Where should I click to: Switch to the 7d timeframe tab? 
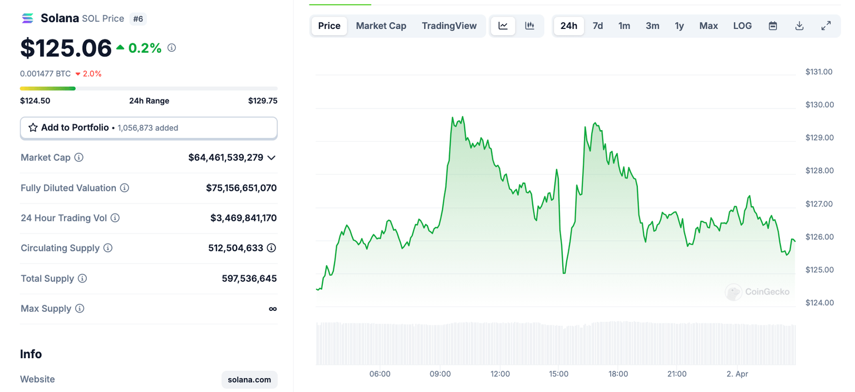click(598, 26)
